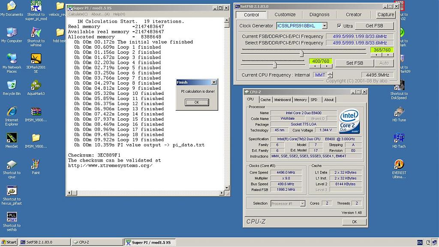Open Calculate menu in Super PI
Screen dimensions: 439x247
point(78,14)
